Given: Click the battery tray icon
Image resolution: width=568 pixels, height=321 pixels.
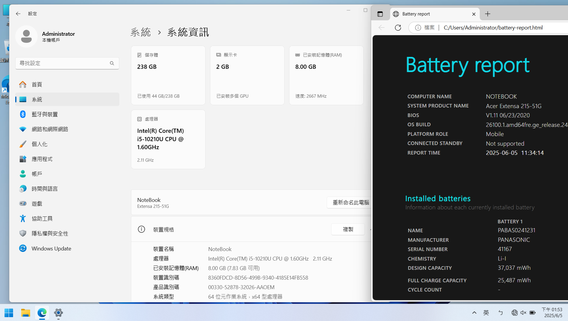Looking at the screenshot, I should 532,313.
